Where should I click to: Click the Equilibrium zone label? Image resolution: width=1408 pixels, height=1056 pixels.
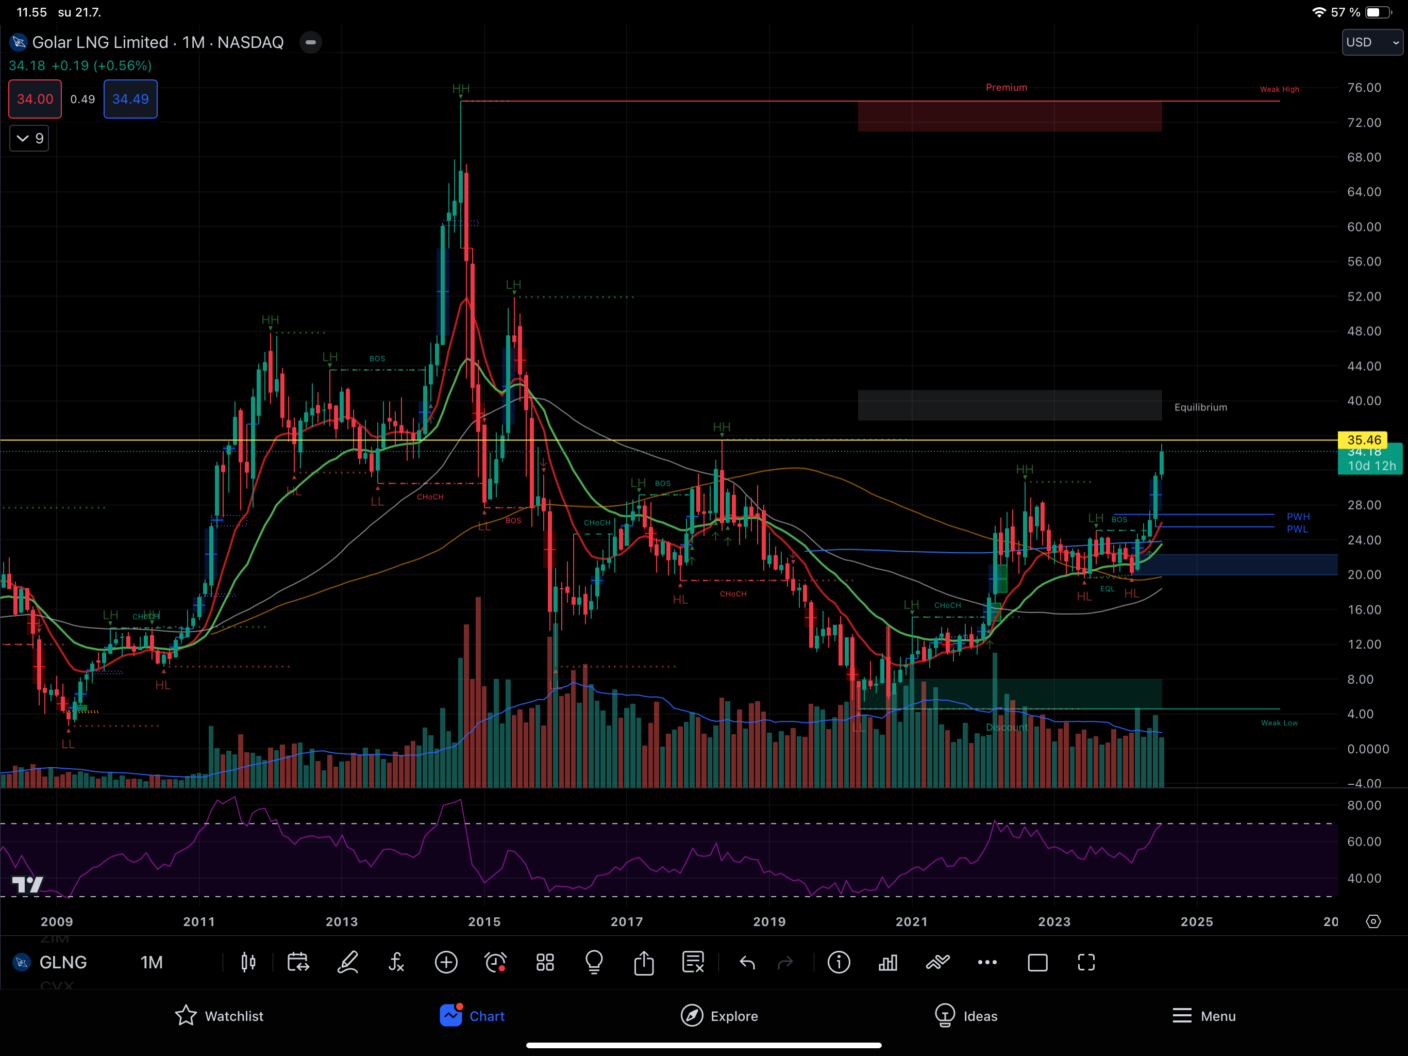[x=1200, y=407]
